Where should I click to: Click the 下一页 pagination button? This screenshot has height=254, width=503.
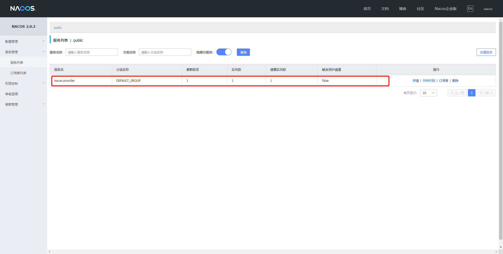486,93
